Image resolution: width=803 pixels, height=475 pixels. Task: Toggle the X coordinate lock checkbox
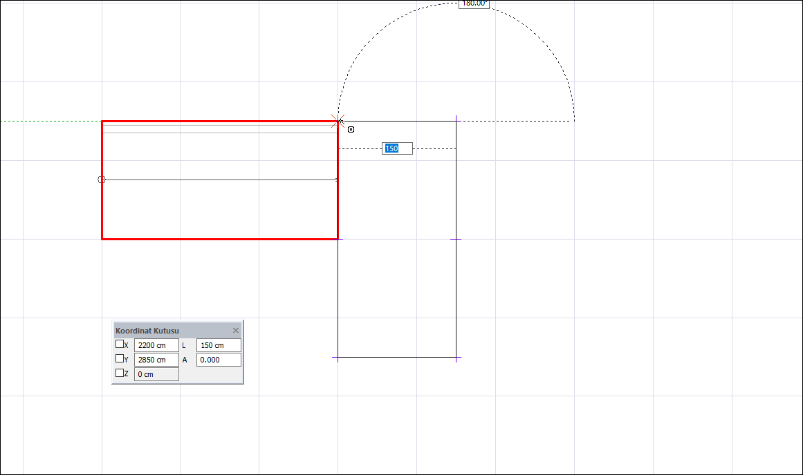pyautogui.click(x=120, y=345)
